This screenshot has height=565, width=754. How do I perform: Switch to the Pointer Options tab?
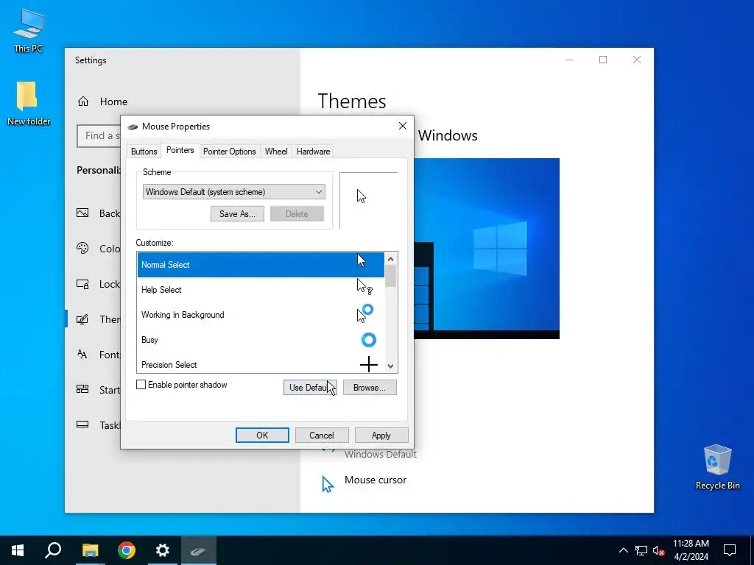tap(230, 152)
